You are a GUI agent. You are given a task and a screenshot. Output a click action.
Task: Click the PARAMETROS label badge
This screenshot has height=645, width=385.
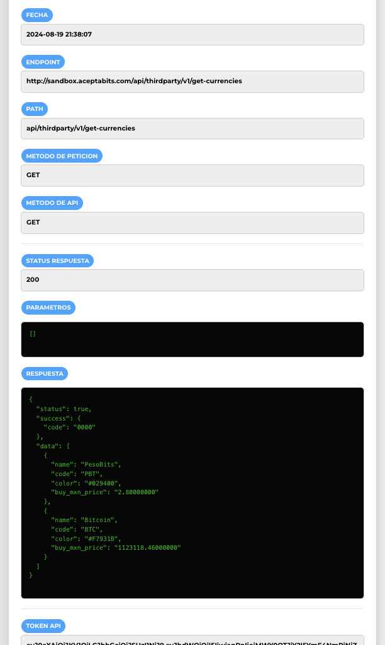coord(48,308)
